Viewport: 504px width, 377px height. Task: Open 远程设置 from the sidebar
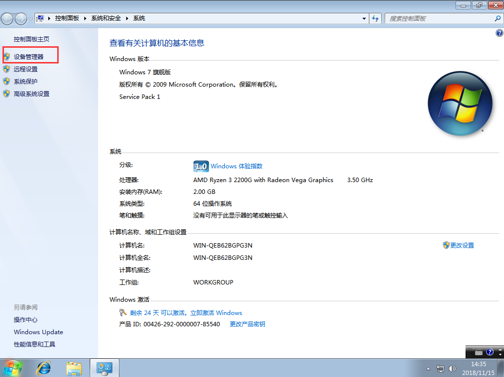pos(26,69)
